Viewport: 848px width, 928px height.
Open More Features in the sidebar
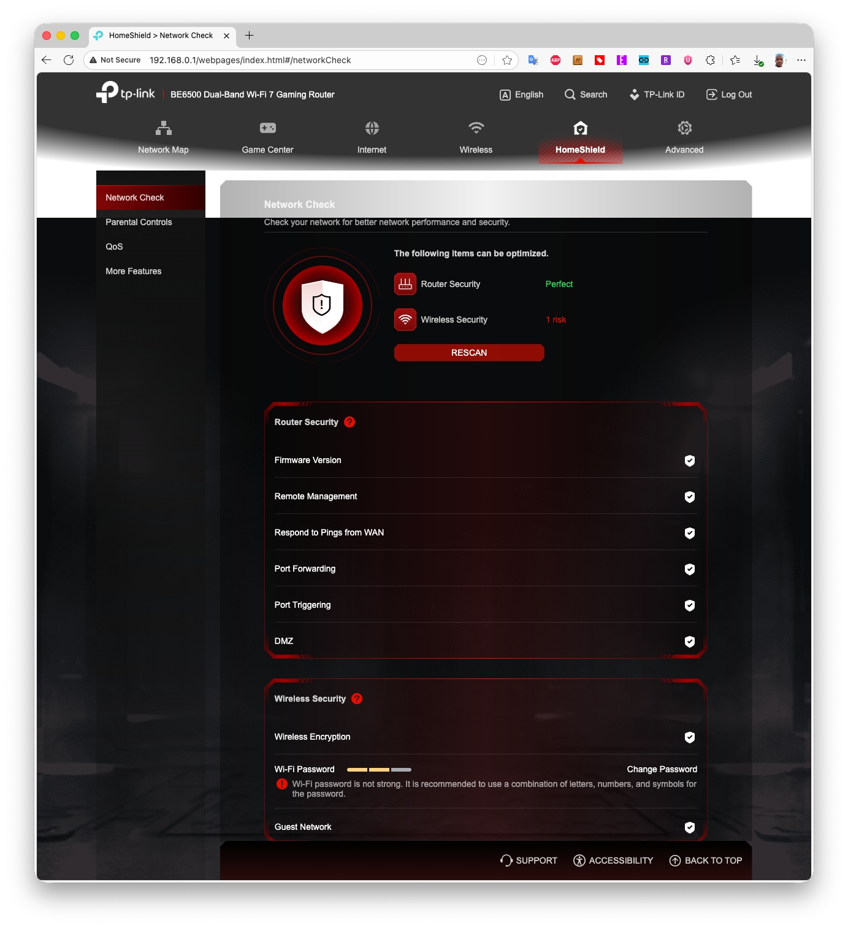(x=134, y=271)
